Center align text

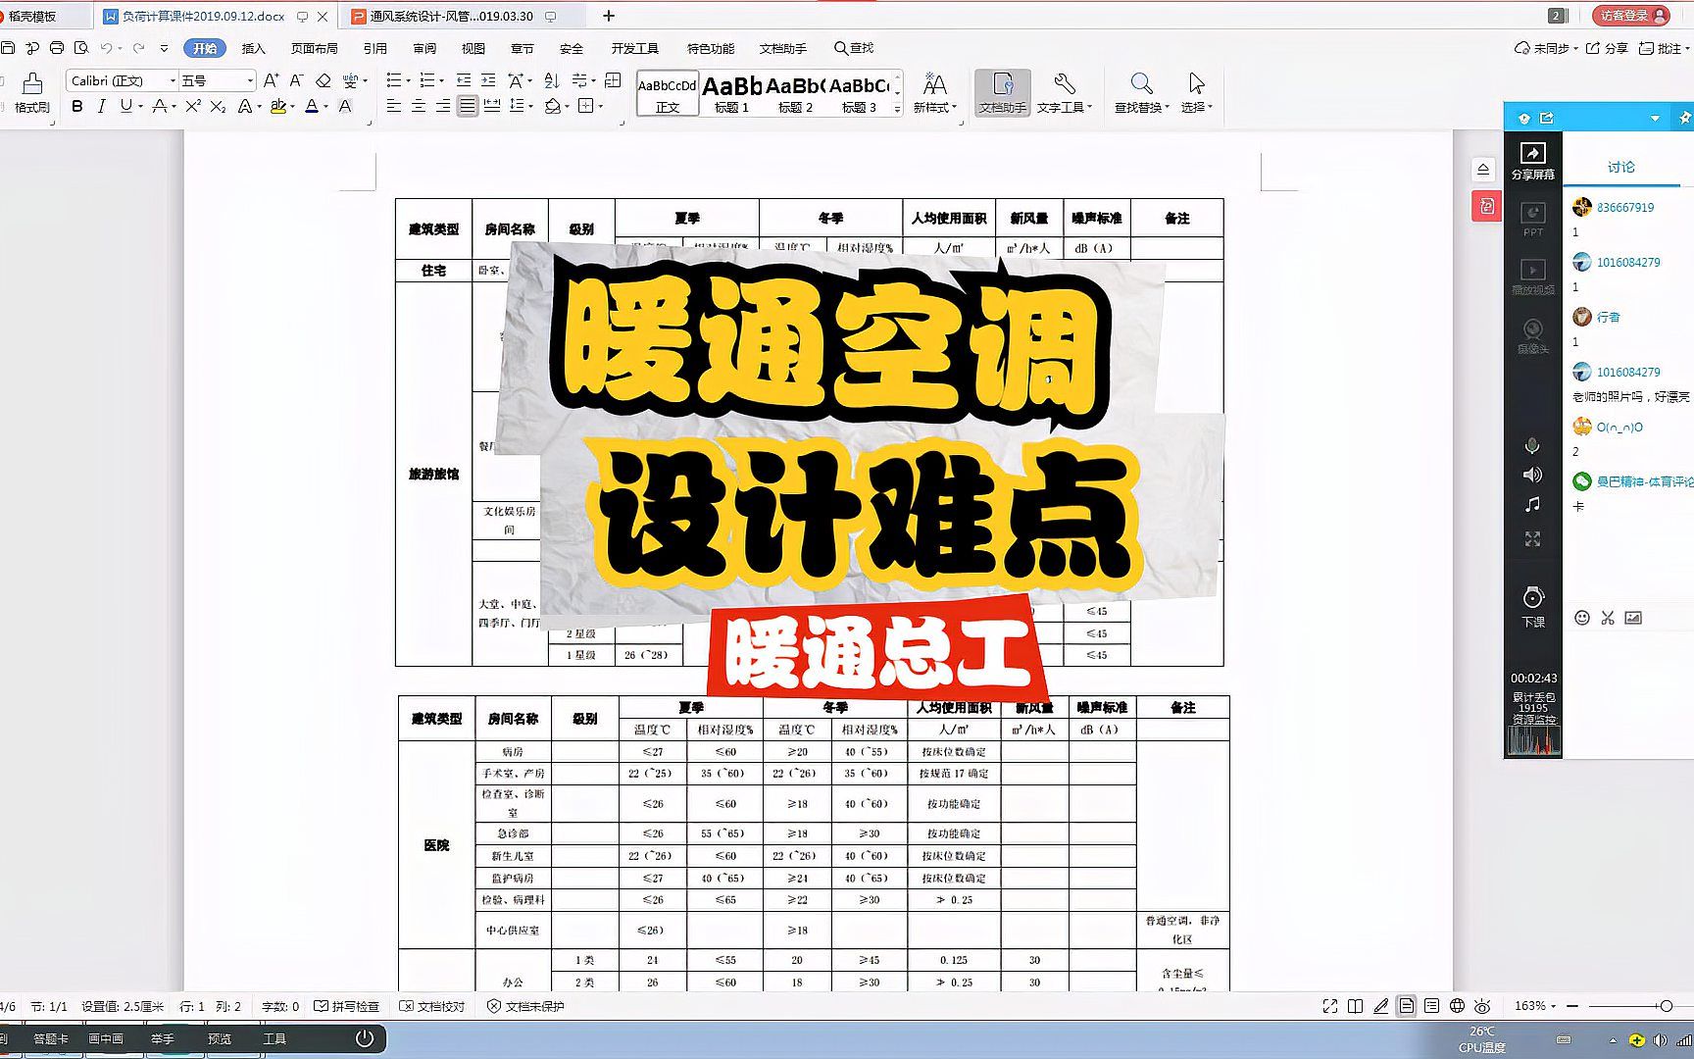(x=419, y=106)
